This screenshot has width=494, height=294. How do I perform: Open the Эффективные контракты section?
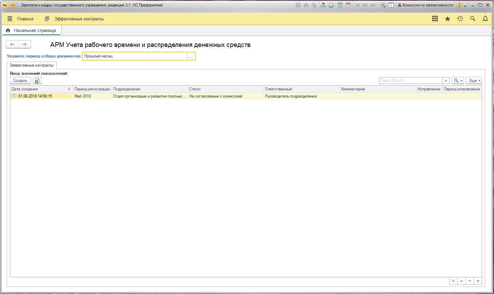tap(79, 19)
